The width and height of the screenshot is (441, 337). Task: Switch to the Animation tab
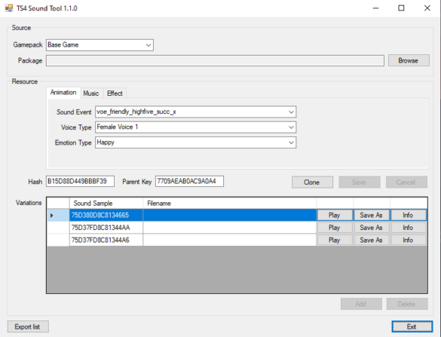(x=63, y=93)
